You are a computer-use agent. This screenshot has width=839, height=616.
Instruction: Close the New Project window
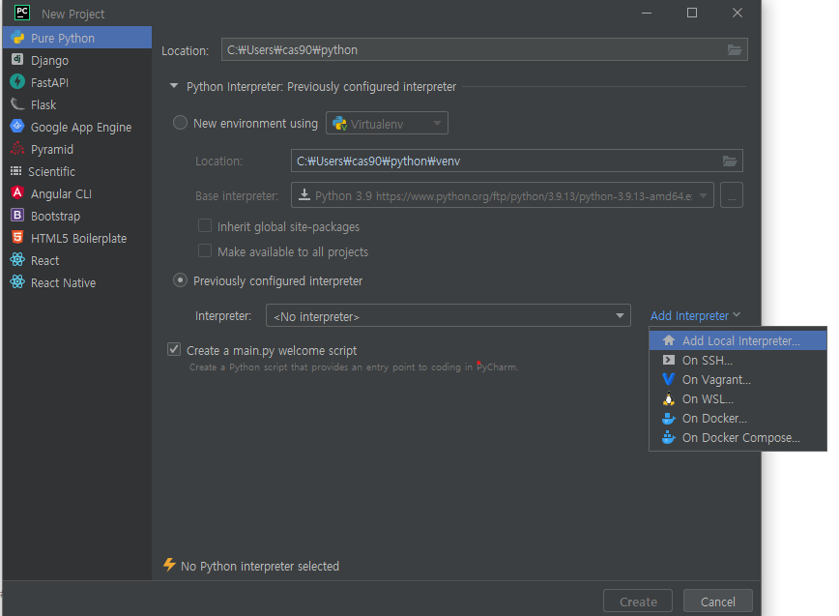(x=738, y=13)
